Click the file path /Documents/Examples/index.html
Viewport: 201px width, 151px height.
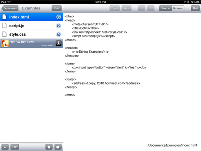[x=172, y=145]
